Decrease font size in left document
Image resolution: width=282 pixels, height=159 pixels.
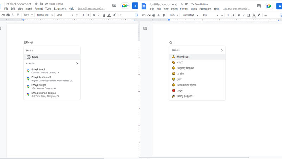tap(77, 15)
